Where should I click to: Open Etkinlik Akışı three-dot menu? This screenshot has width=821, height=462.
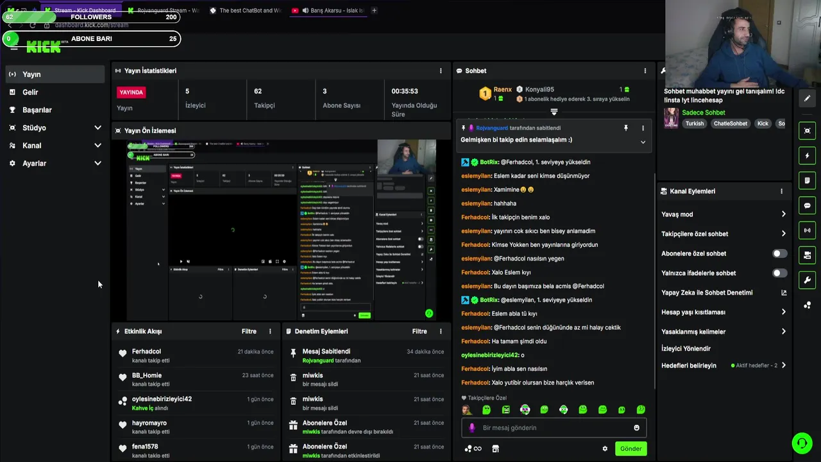[x=270, y=331]
